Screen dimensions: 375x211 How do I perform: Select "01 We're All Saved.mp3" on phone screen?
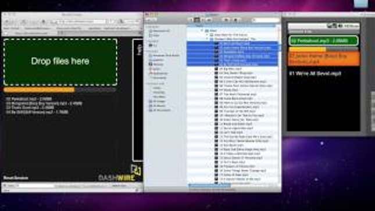[x=315, y=73]
